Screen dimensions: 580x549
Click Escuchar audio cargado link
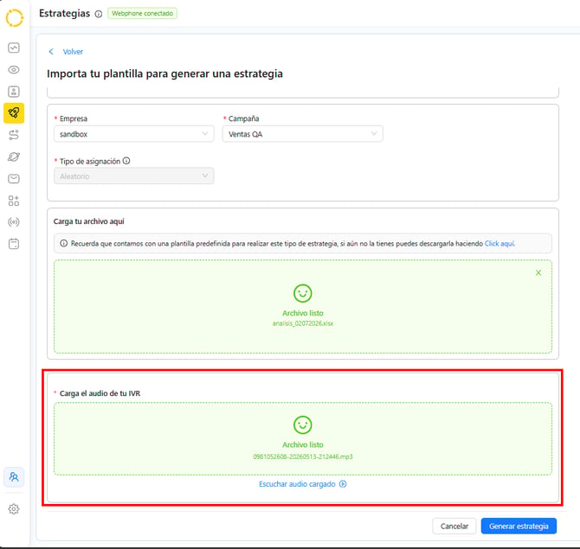(297, 484)
